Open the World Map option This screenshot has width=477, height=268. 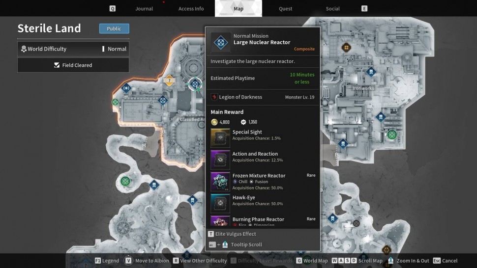[311, 261]
